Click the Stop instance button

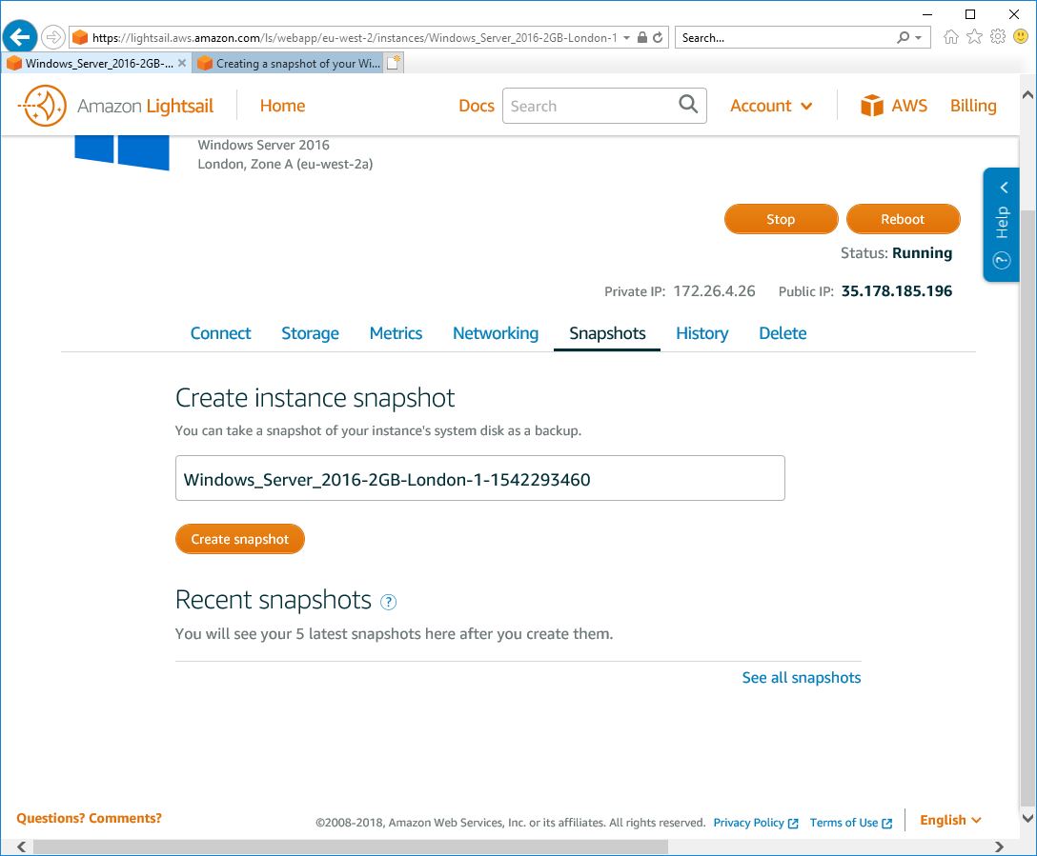point(781,219)
